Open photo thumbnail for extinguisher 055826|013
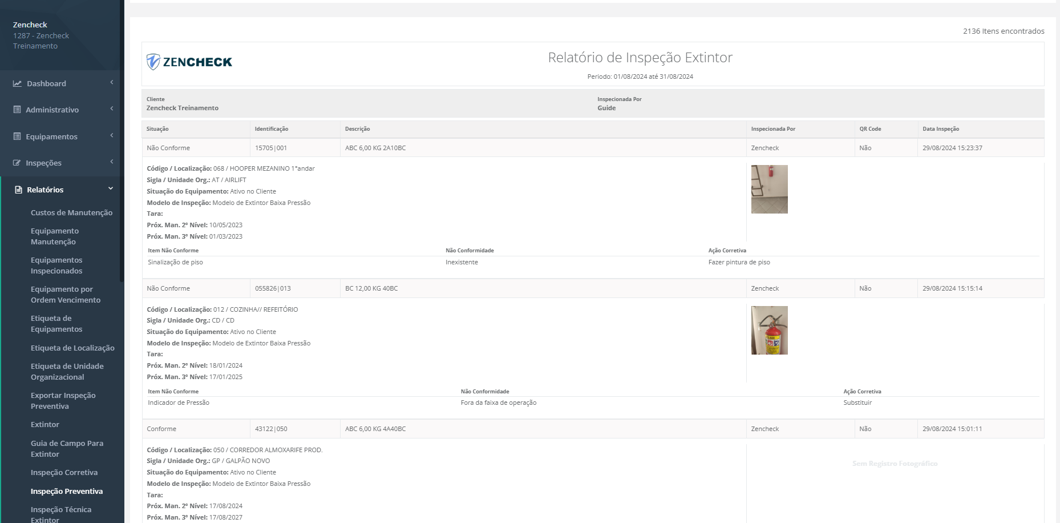Screen dimensions: 1060x523 tap(769, 330)
